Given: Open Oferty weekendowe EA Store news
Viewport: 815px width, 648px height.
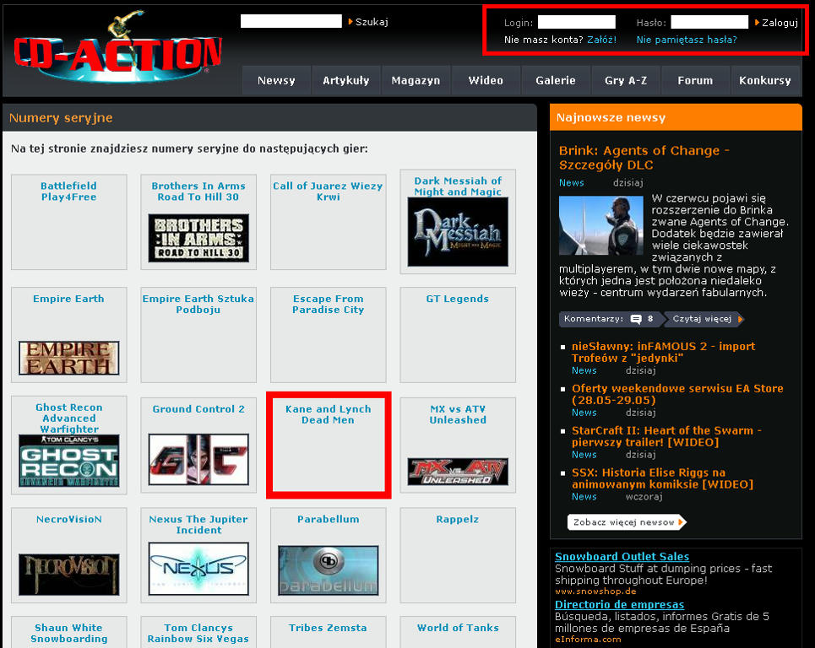Looking at the screenshot, I should tap(678, 394).
